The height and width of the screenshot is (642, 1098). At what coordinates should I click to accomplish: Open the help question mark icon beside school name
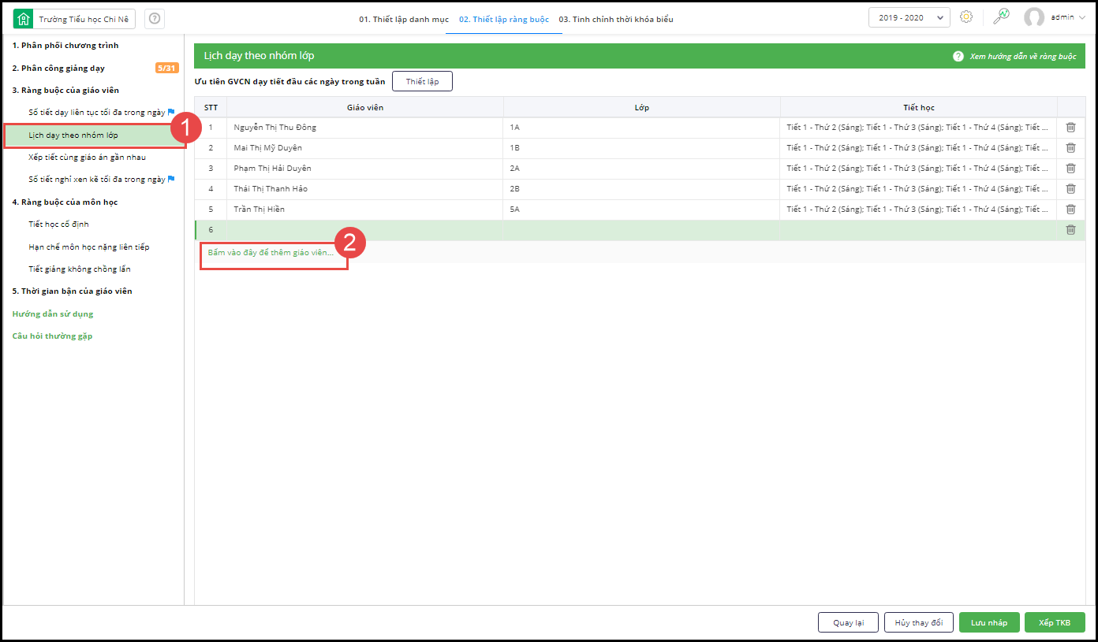point(155,19)
